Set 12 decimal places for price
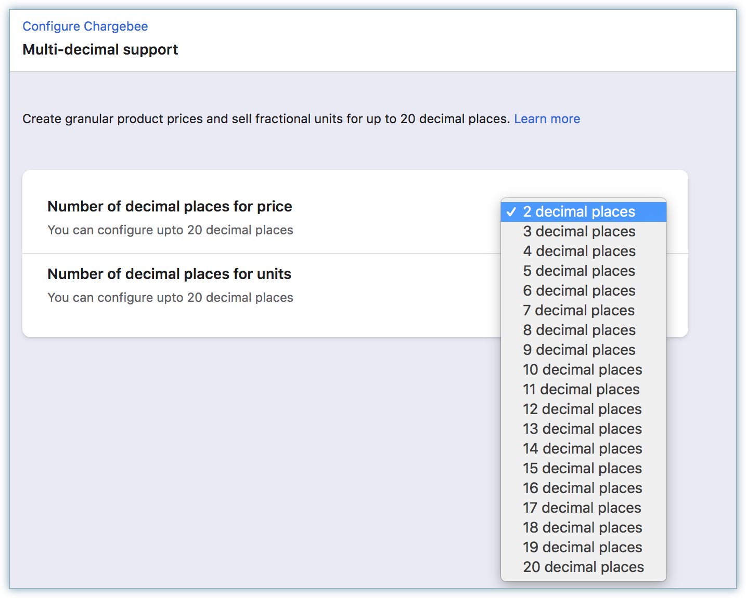This screenshot has width=746, height=598. pyautogui.click(x=582, y=409)
